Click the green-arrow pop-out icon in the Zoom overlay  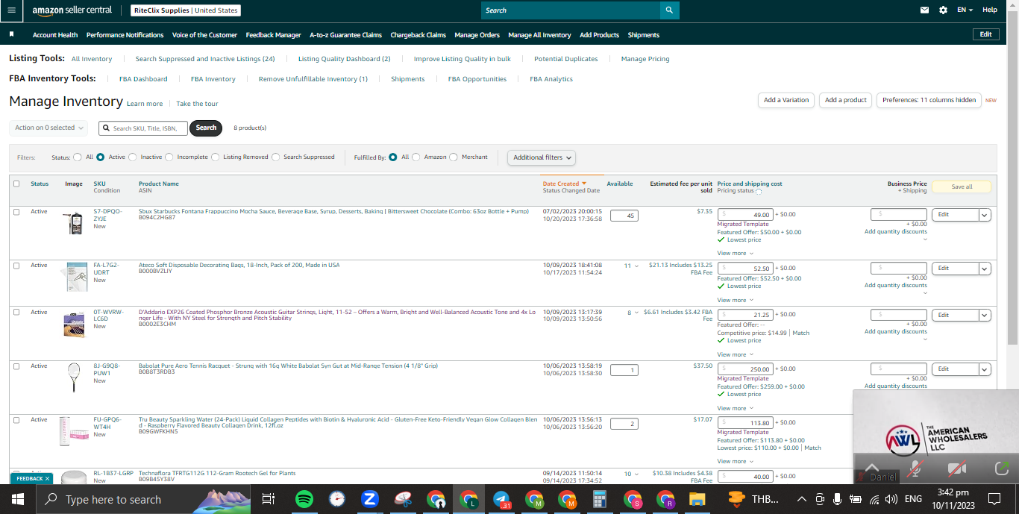pyautogui.click(x=1001, y=468)
